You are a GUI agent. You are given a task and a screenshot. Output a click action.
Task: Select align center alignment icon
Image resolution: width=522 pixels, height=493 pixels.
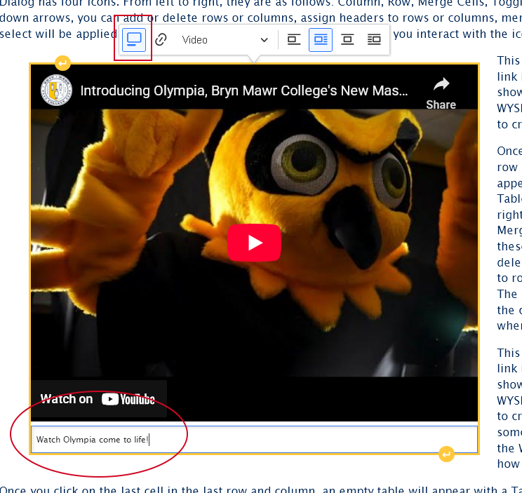click(x=347, y=40)
